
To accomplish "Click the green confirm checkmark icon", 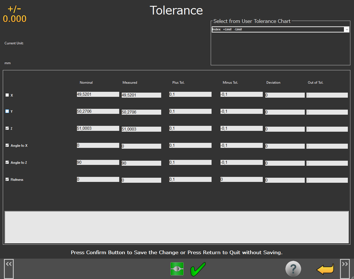I will point(198,269).
